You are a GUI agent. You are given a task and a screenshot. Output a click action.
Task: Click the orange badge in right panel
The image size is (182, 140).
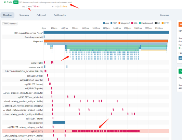(180, 24)
